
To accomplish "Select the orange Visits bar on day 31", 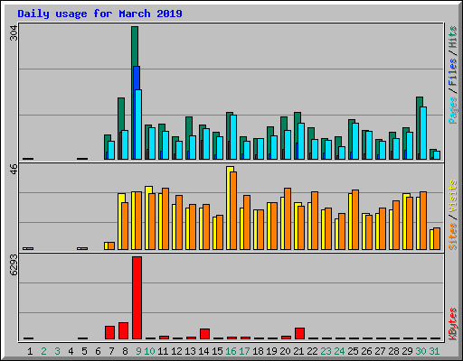I will (437, 238).
